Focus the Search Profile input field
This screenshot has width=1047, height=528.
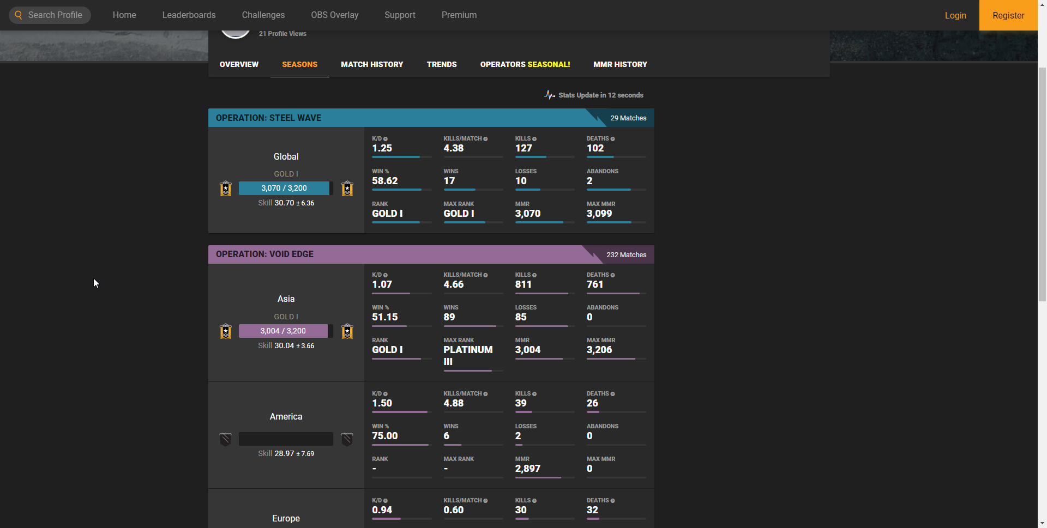click(55, 15)
